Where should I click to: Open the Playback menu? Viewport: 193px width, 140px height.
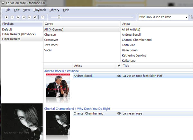point(40,10)
